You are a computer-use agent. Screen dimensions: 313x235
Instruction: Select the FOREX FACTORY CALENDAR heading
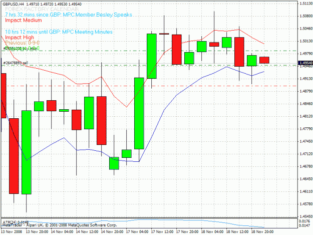42,9
